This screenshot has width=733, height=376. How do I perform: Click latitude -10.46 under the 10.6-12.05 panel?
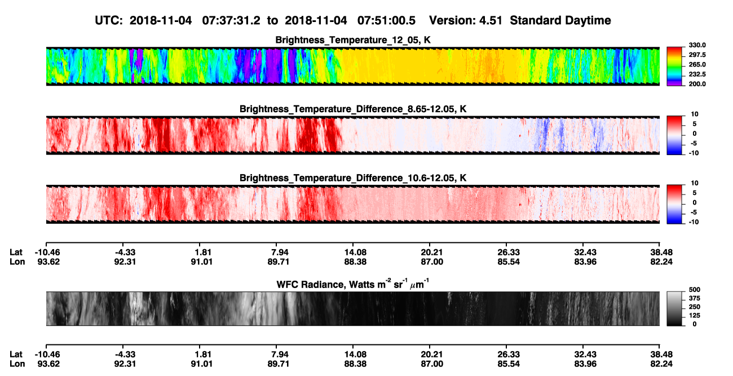pyautogui.click(x=46, y=252)
